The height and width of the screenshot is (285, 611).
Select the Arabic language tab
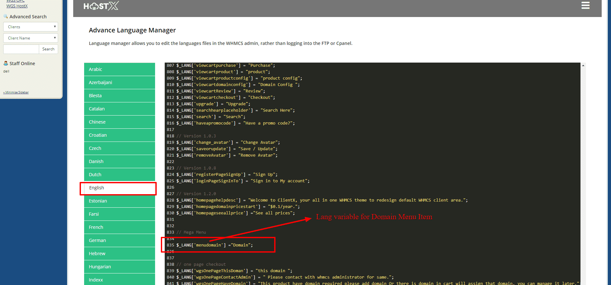[119, 69]
